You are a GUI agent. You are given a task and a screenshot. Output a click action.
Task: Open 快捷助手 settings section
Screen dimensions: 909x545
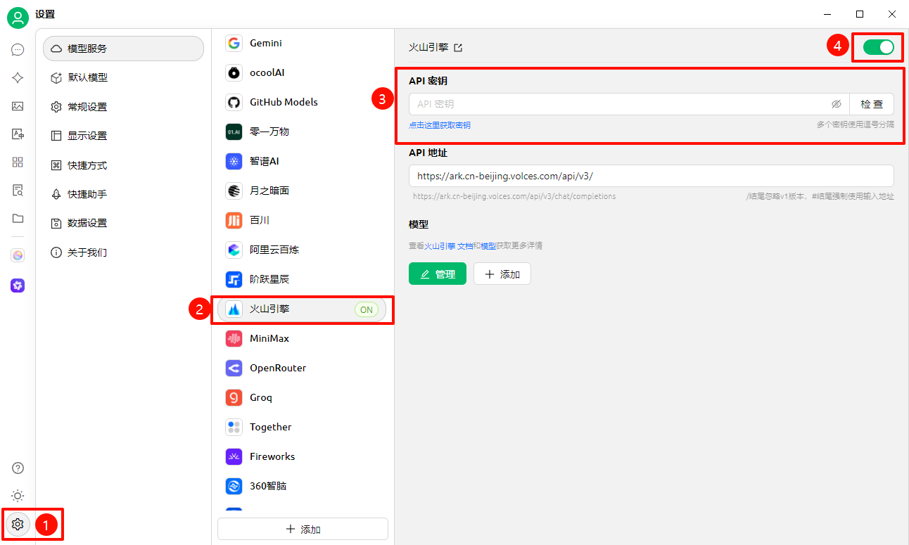[x=123, y=194]
